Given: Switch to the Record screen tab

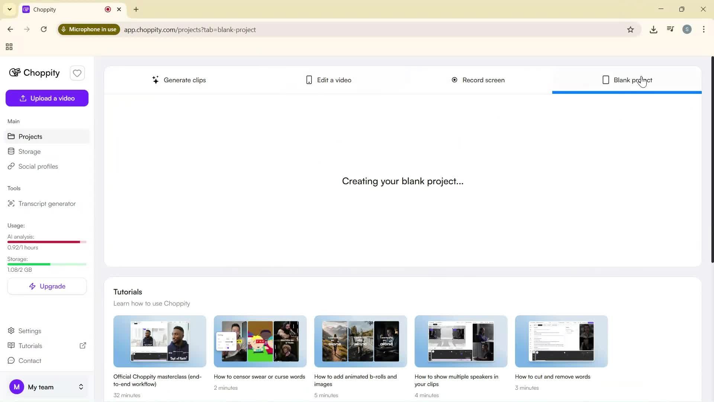Looking at the screenshot, I should click(x=478, y=80).
